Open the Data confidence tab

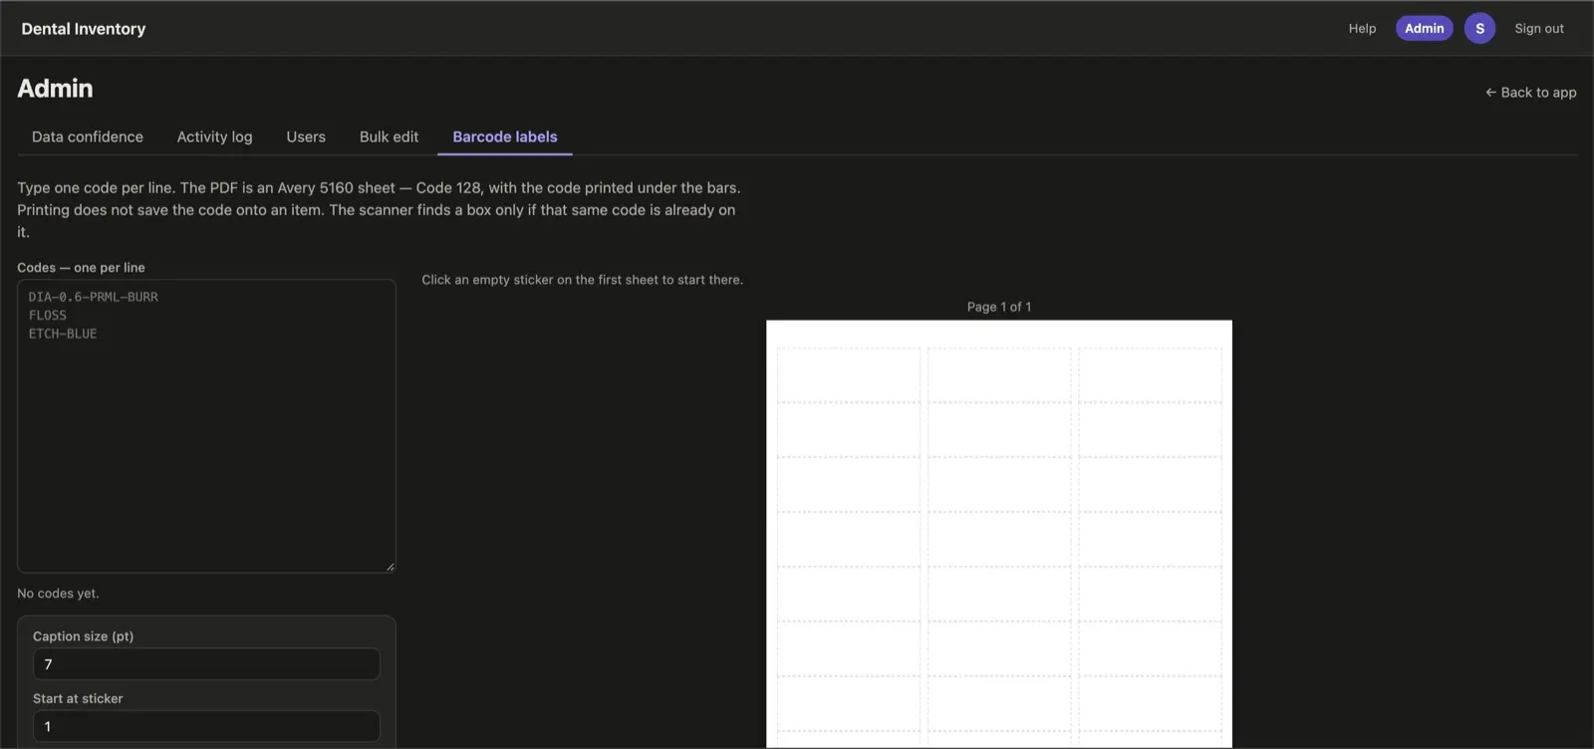pyautogui.click(x=88, y=136)
